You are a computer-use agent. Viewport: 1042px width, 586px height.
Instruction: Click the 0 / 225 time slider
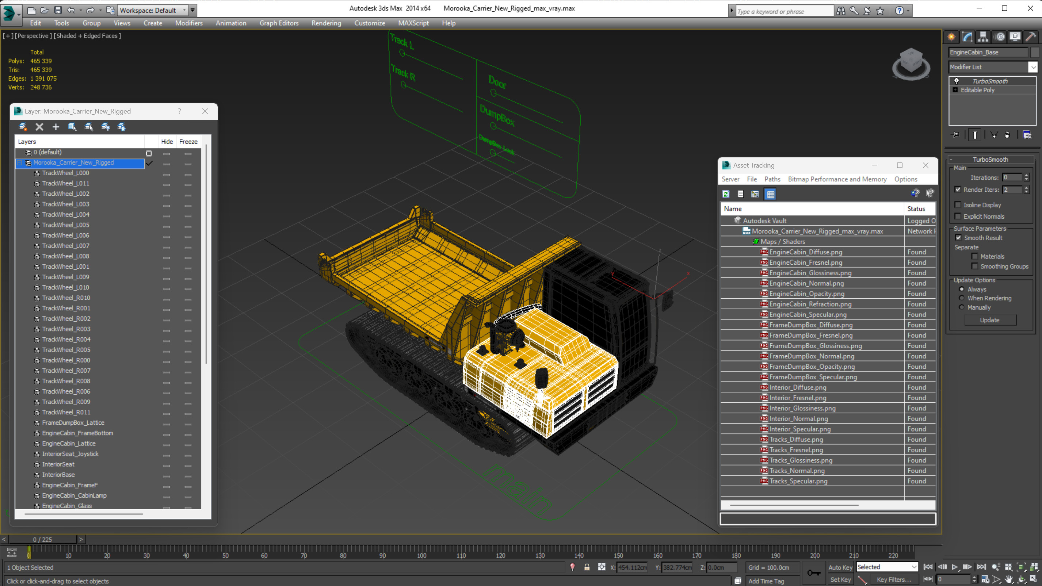click(42, 539)
